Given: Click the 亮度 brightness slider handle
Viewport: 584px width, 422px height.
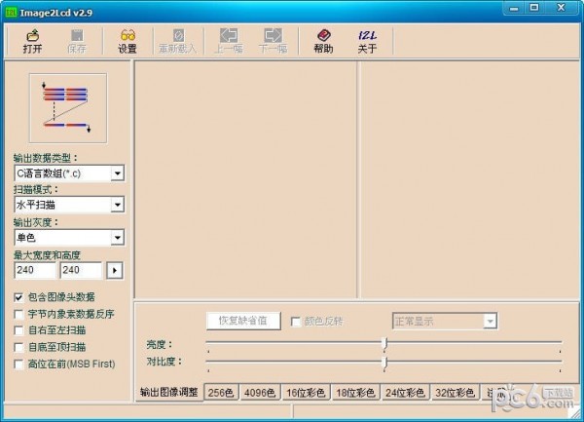Looking at the screenshot, I should 385,344.
